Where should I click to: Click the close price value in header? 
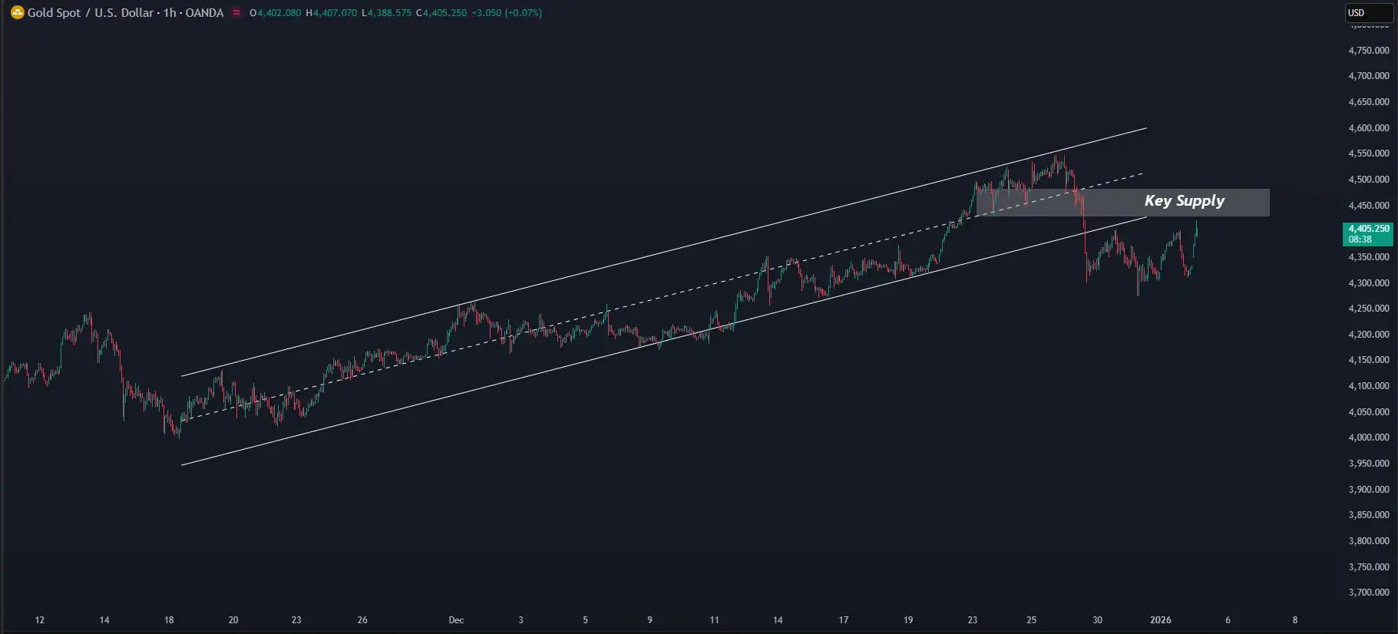[x=445, y=13]
